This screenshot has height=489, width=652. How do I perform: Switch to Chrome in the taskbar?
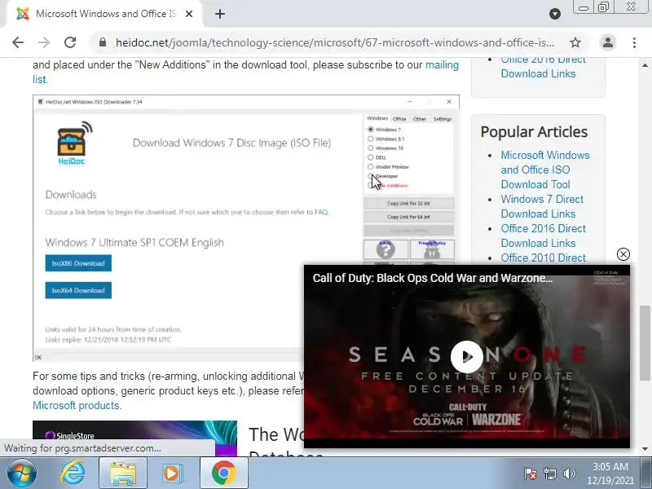click(x=223, y=474)
